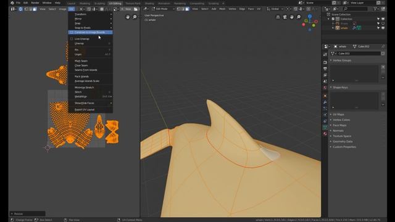The width and height of the screenshot is (395, 222).
Task: Click the Blender logo icon
Action: click(12, 2)
